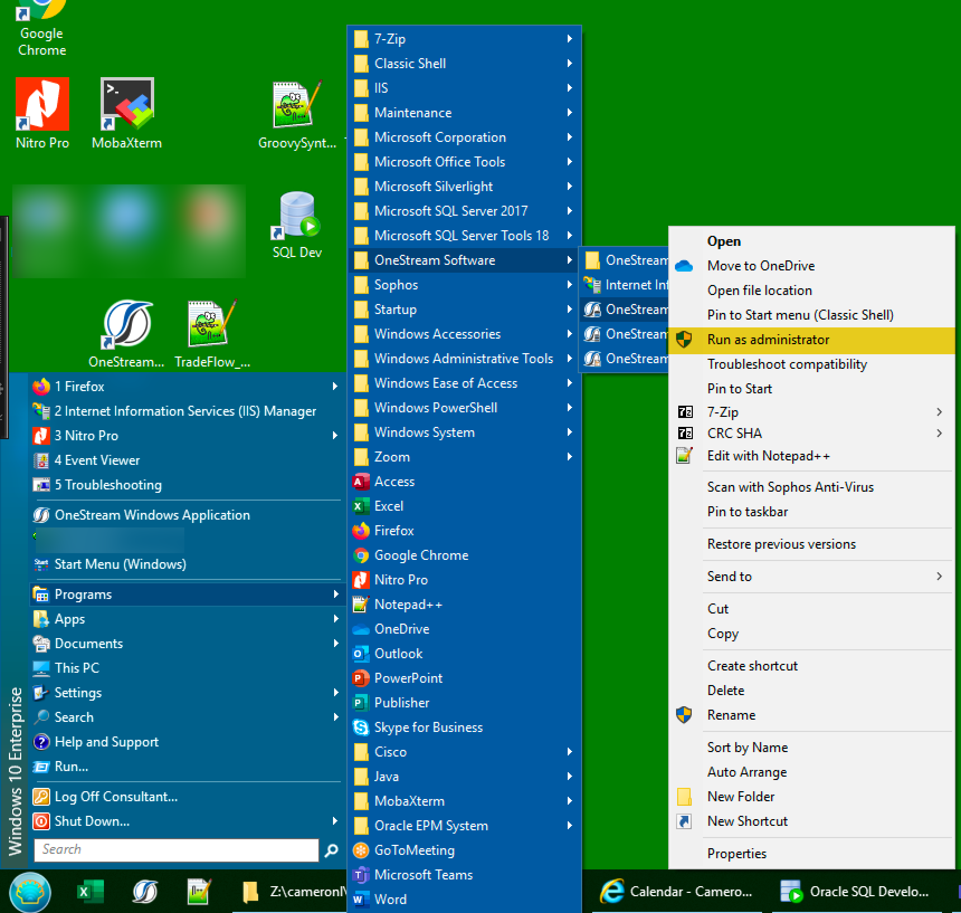This screenshot has width=961, height=913.
Task: Open OneDrive from Programs menu
Action: pyautogui.click(x=464, y=629)
